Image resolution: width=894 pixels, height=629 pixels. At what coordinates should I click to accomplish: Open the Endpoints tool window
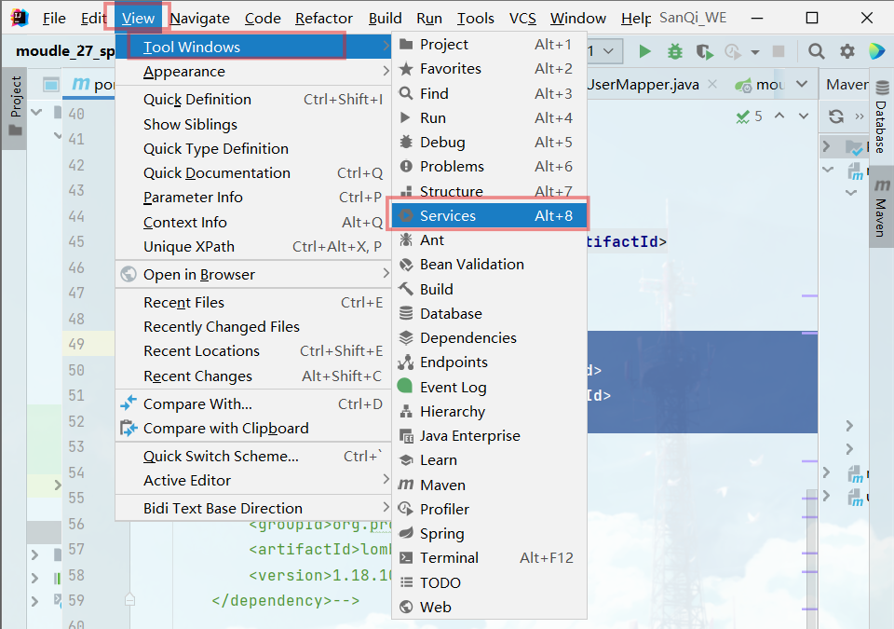[x=489, y=362]
